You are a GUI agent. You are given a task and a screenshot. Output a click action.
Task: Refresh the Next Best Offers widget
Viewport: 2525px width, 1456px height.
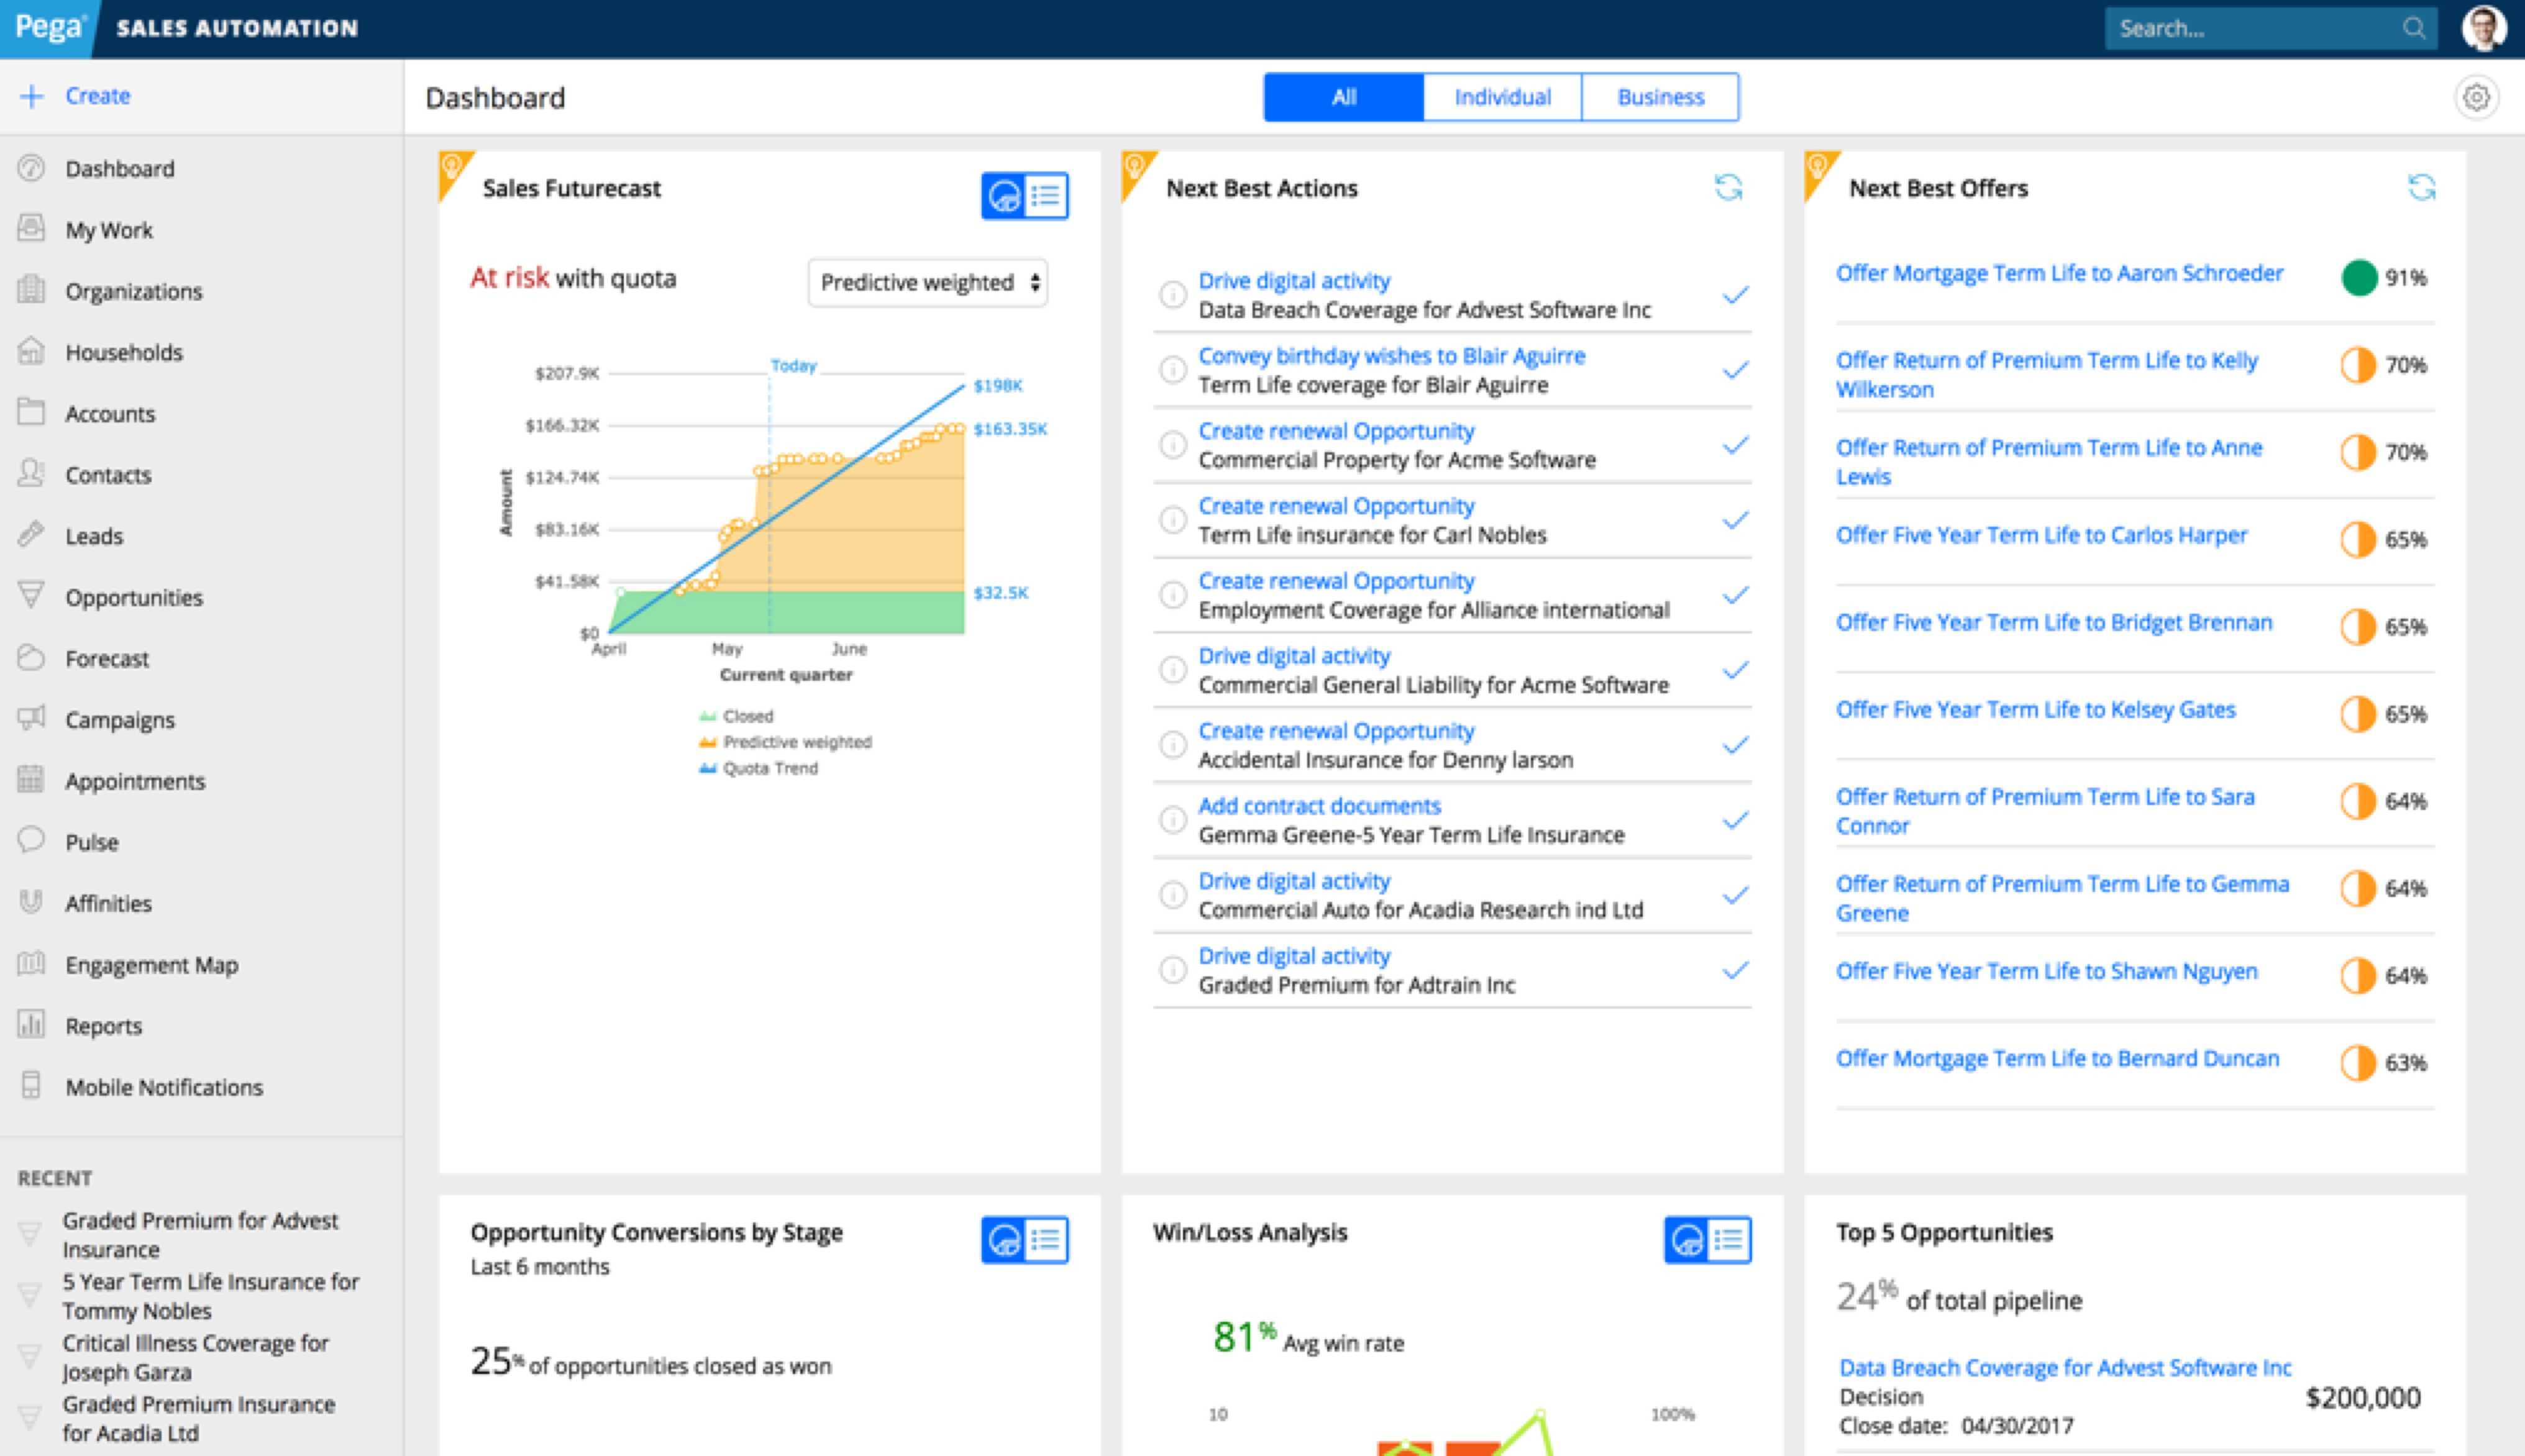coord(2421,187)
